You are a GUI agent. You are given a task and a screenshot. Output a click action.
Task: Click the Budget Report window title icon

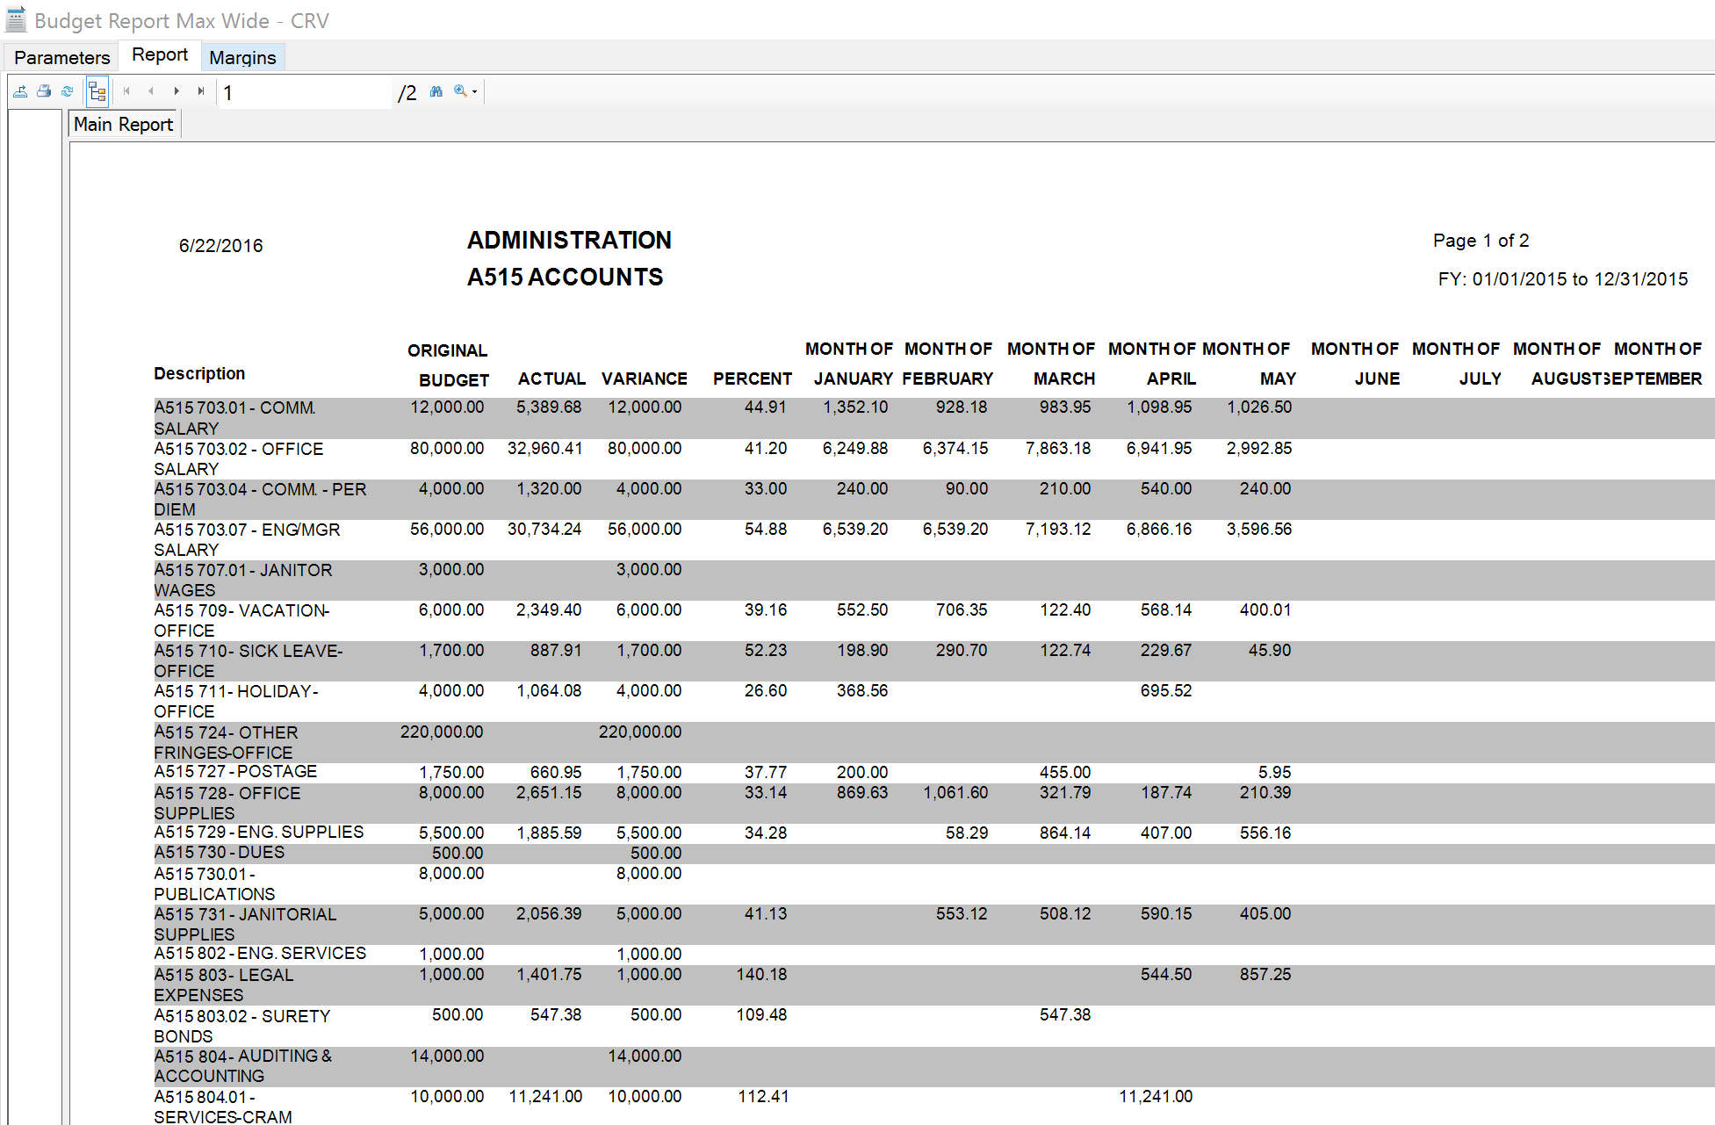point(16,19)
